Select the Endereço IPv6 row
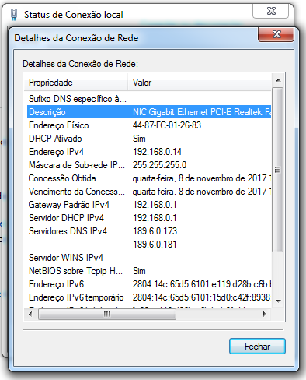 click(x=149, y=284)
